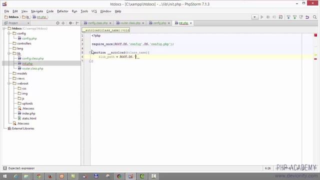Collapse the config folder in tree
The width and height of the screenshot is (320, 180).
[x=9, y=33]
